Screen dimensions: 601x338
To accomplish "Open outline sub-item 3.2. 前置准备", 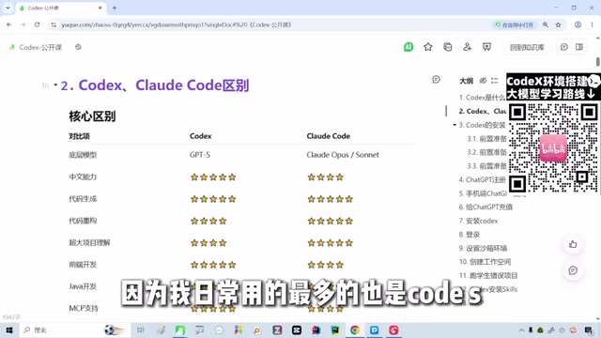I will pos(486,152).
